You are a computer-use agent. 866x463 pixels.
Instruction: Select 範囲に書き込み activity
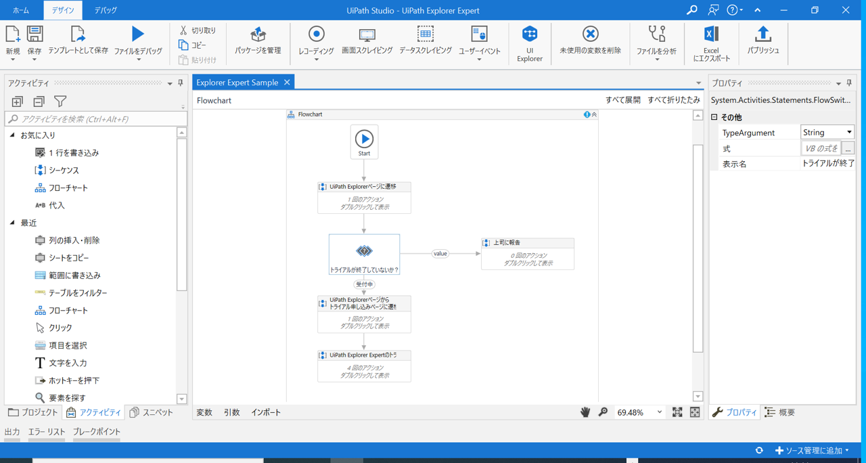coord(66,275)
